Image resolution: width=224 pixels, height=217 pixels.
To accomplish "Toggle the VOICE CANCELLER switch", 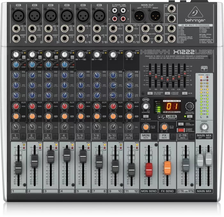I will tap(181, 124).
